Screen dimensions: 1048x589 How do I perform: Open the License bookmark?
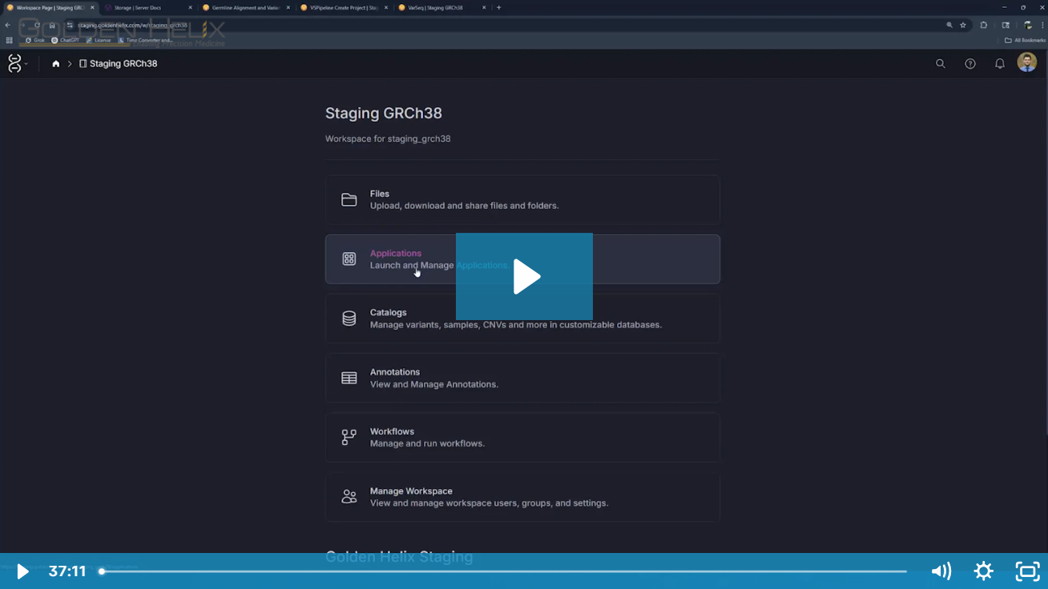(x=99, y=40)
